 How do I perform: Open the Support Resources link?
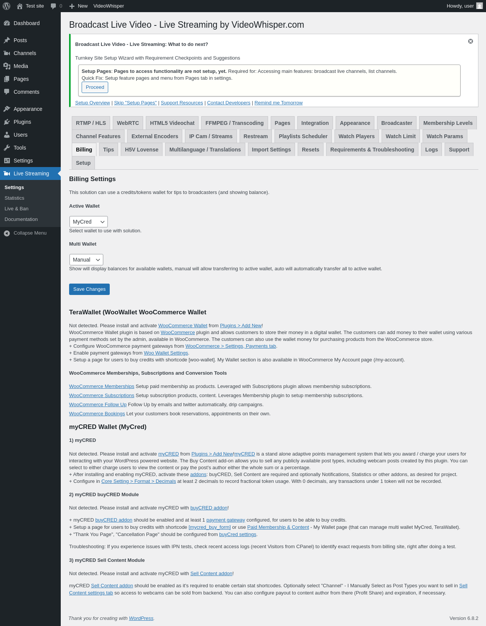pos(182,103)
